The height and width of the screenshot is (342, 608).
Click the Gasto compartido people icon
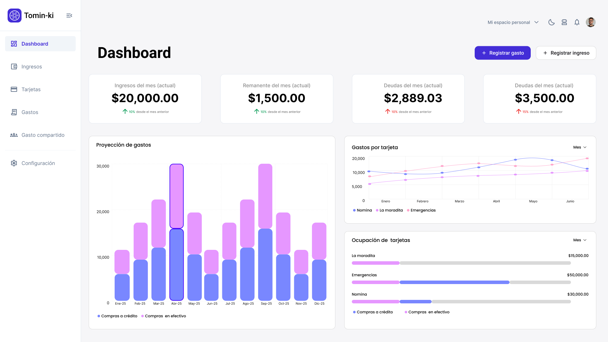pyautogui.click(x=14, y=135)
